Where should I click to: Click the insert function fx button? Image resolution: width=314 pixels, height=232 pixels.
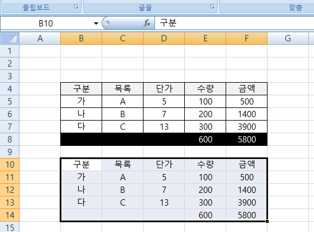(147, 23)
